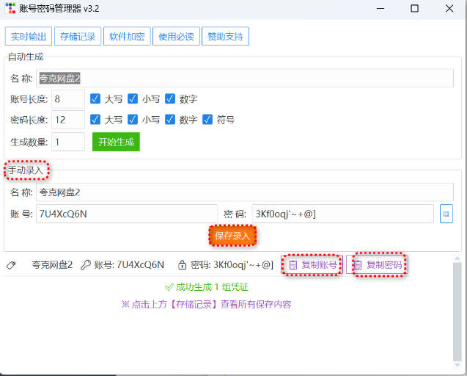Click 复制密码 button
The width and height of the screenshot is (467, 376).
377,264
